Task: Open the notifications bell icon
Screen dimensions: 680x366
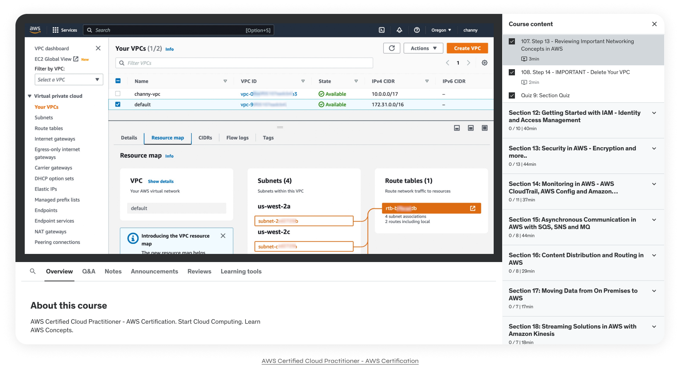Action: (x=399, y=30)
